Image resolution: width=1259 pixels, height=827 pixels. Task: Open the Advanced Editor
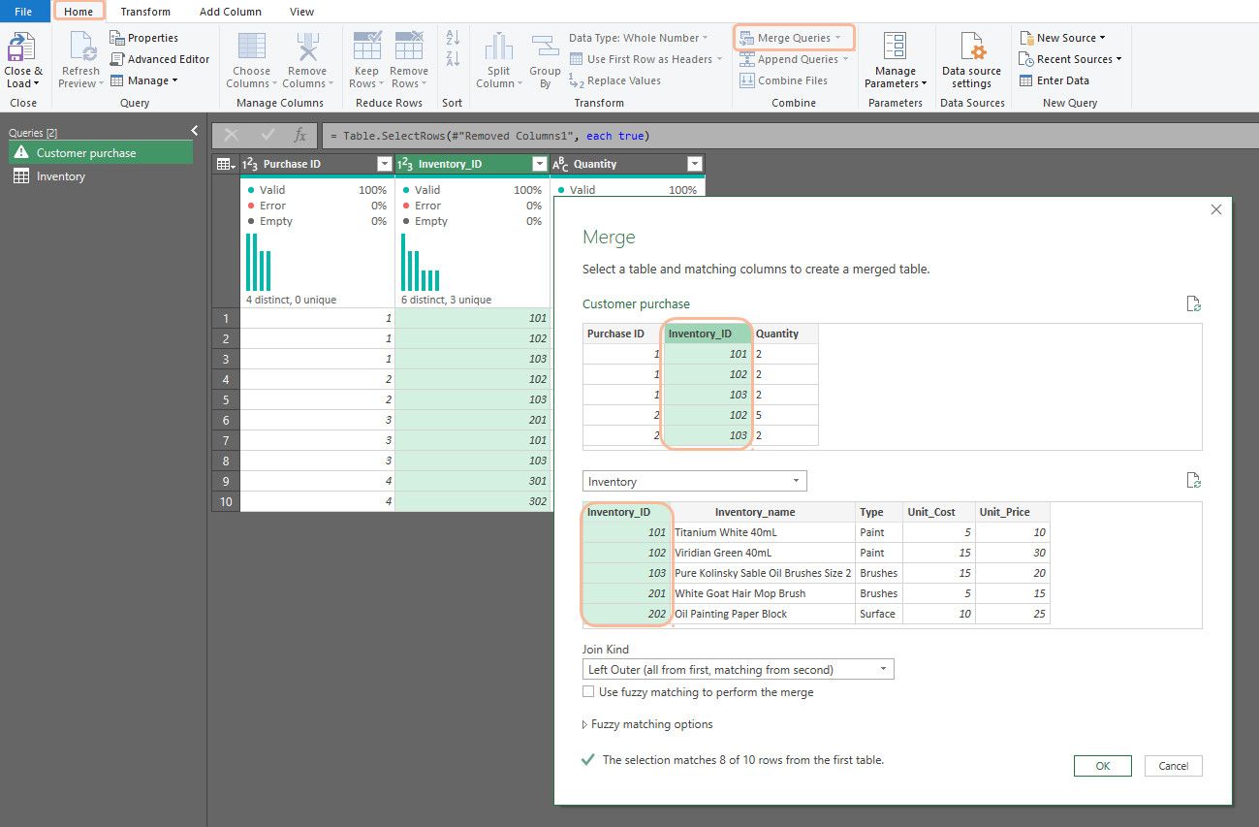click(x=160, y=59)
